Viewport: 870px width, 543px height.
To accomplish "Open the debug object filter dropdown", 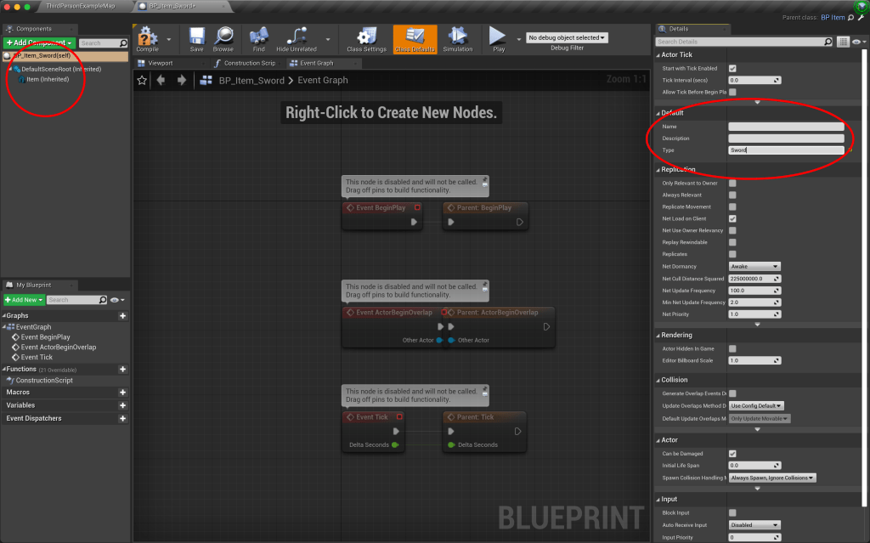I will 568,37.
